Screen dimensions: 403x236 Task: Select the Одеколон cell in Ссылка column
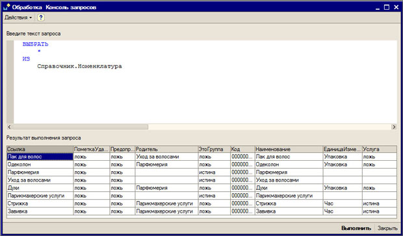tap(40, 165)
